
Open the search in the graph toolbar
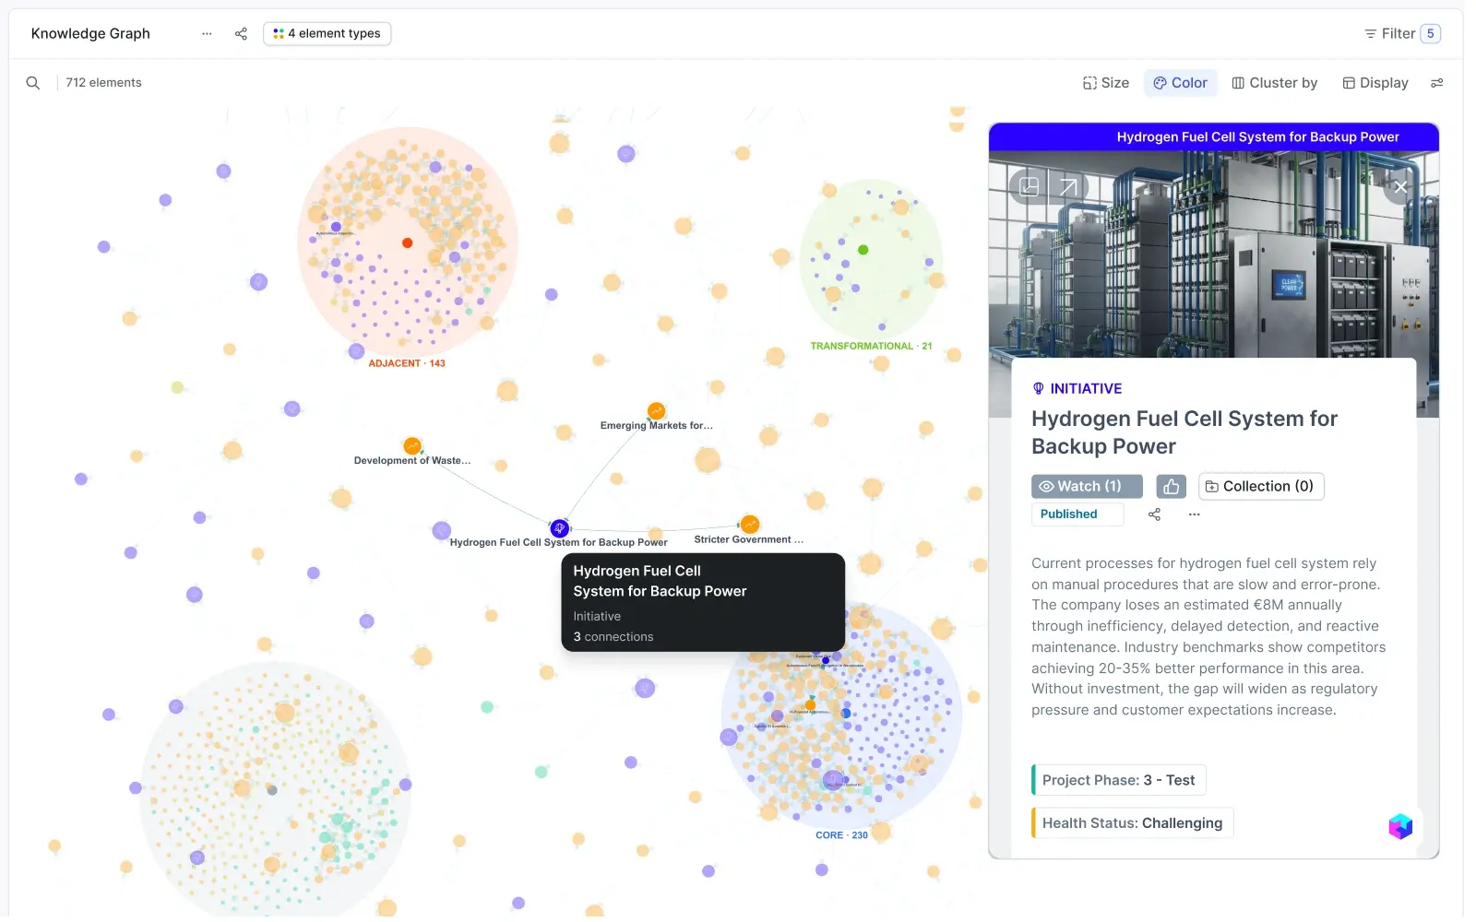(x=33, y=83)
